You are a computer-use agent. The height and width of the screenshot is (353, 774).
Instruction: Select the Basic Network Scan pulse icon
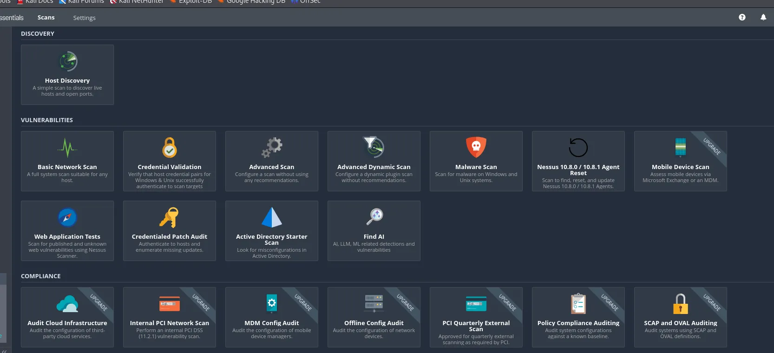67,148
